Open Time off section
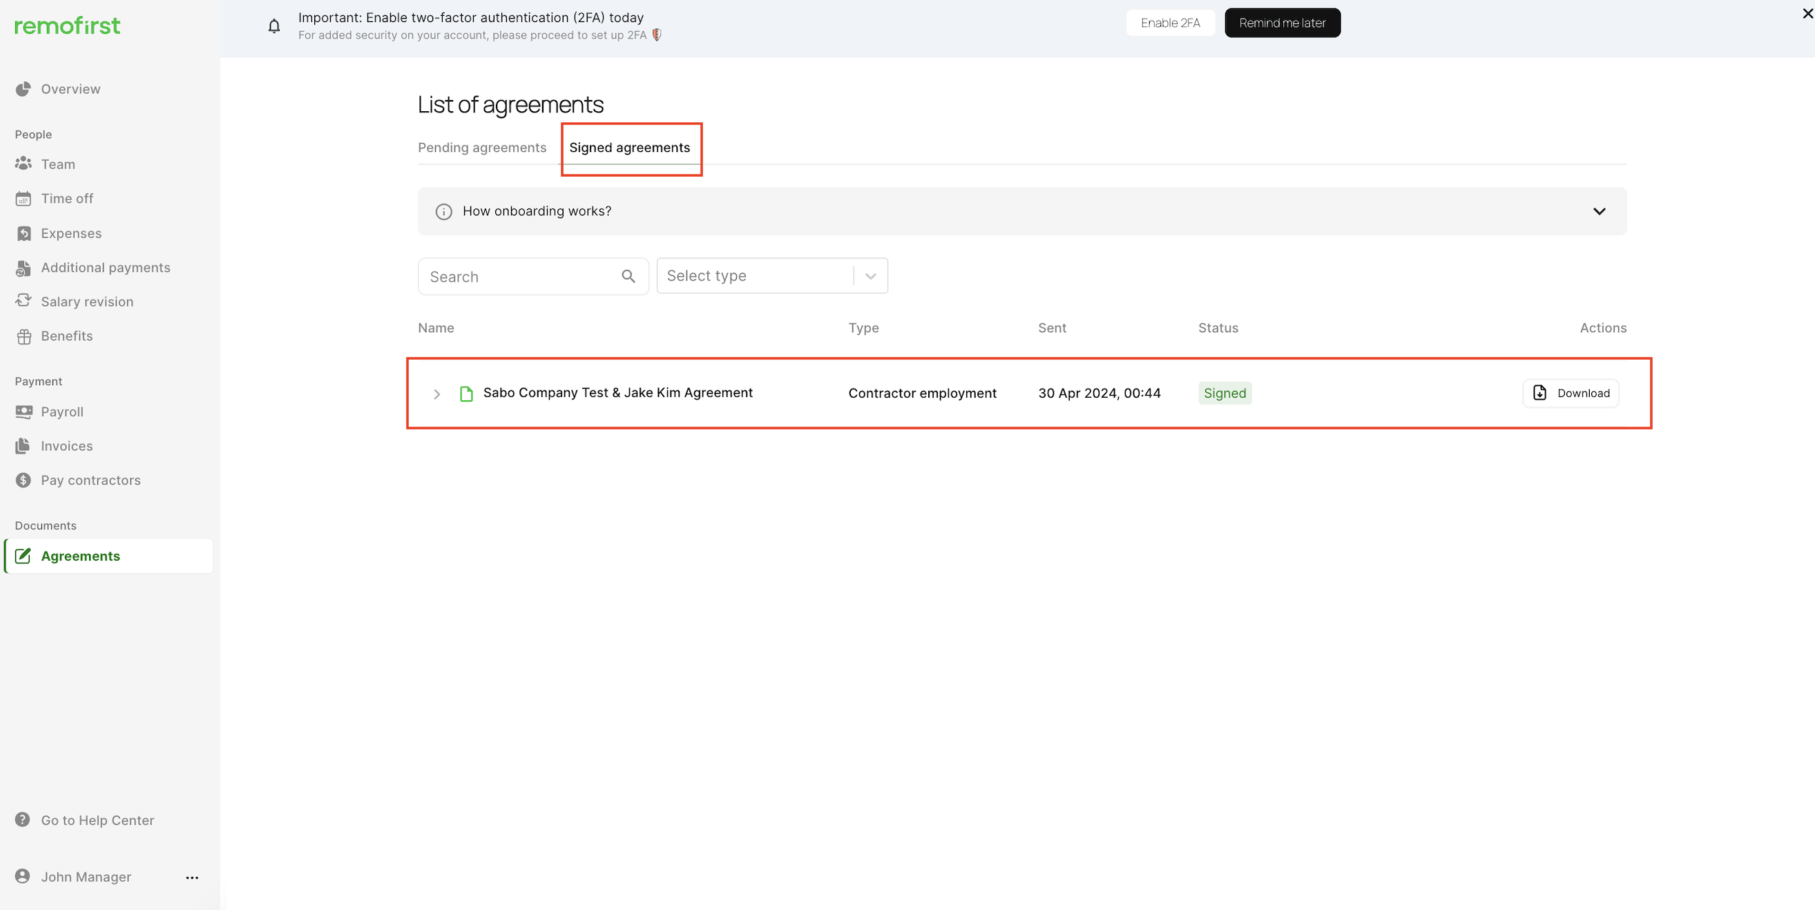 click(67, 199)
